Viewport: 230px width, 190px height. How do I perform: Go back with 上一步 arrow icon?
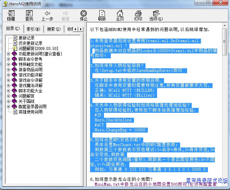pyautogui.click(x=47, y=14)
